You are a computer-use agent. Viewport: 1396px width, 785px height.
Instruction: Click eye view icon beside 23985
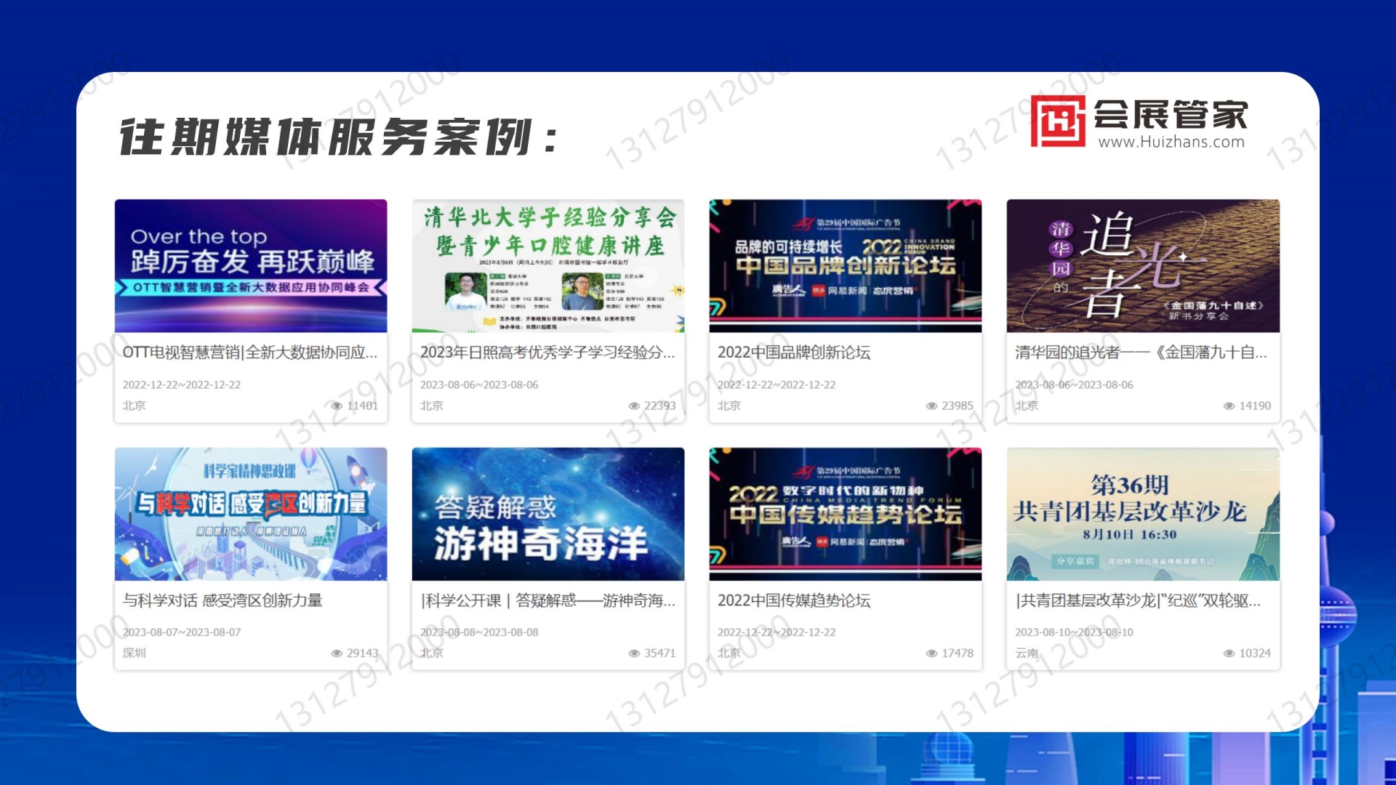(x=931, y=406)
